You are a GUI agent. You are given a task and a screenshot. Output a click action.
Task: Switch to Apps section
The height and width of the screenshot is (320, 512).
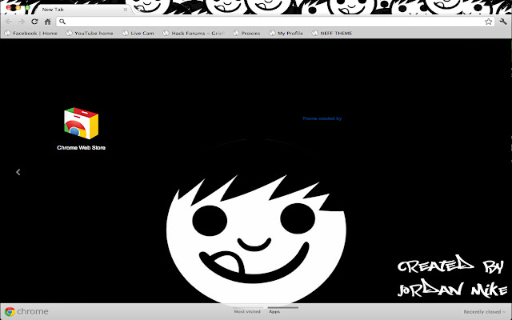274,311
